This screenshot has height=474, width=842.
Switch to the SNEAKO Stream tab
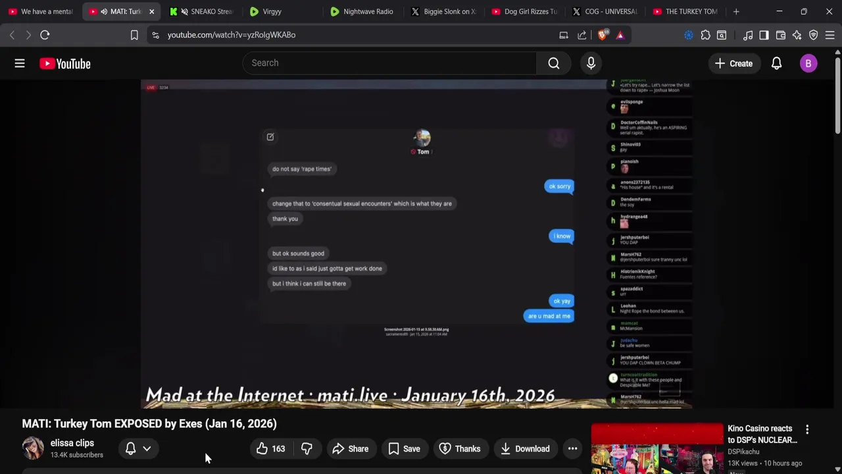pyautogui.click(x=203, y=11)
